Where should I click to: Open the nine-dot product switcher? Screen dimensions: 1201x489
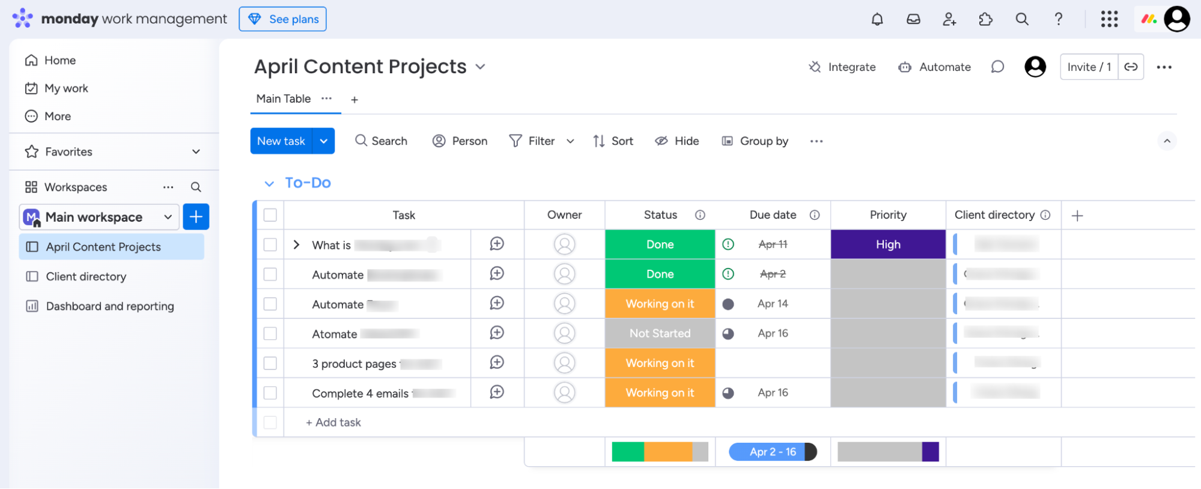click(x=1109, y=19)
